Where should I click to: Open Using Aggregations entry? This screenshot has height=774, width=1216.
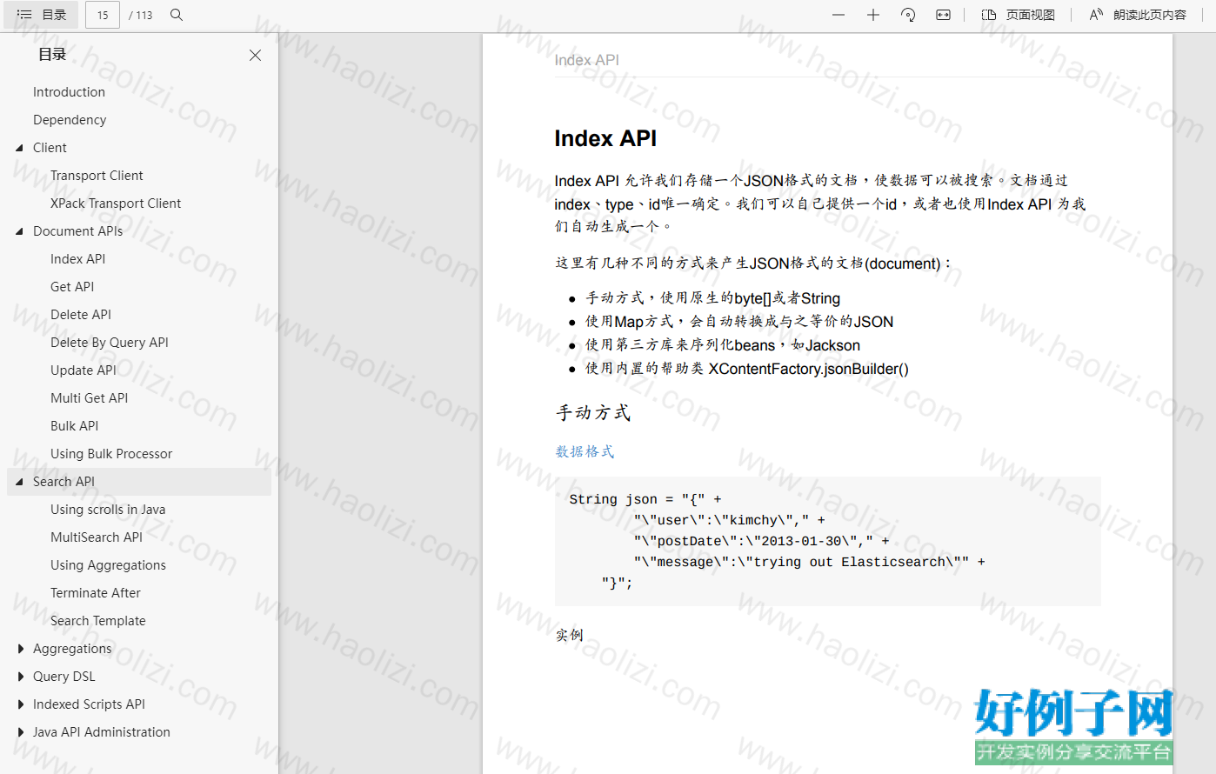tap(108, 565)
